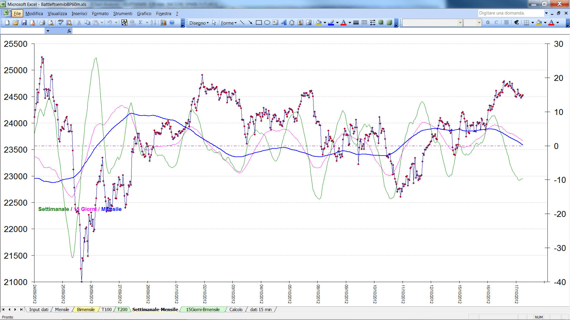
Task: Open the Font size combo box
Action: click(x=472, y=23)
